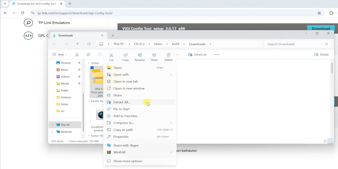
Task: Click OS (C:) in address breadcrumb
Action: (139, 44)
